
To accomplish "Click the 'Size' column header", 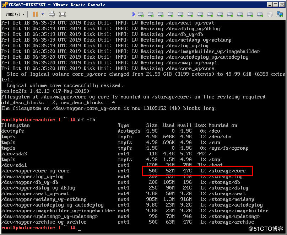I will click(x=152, y=125).
